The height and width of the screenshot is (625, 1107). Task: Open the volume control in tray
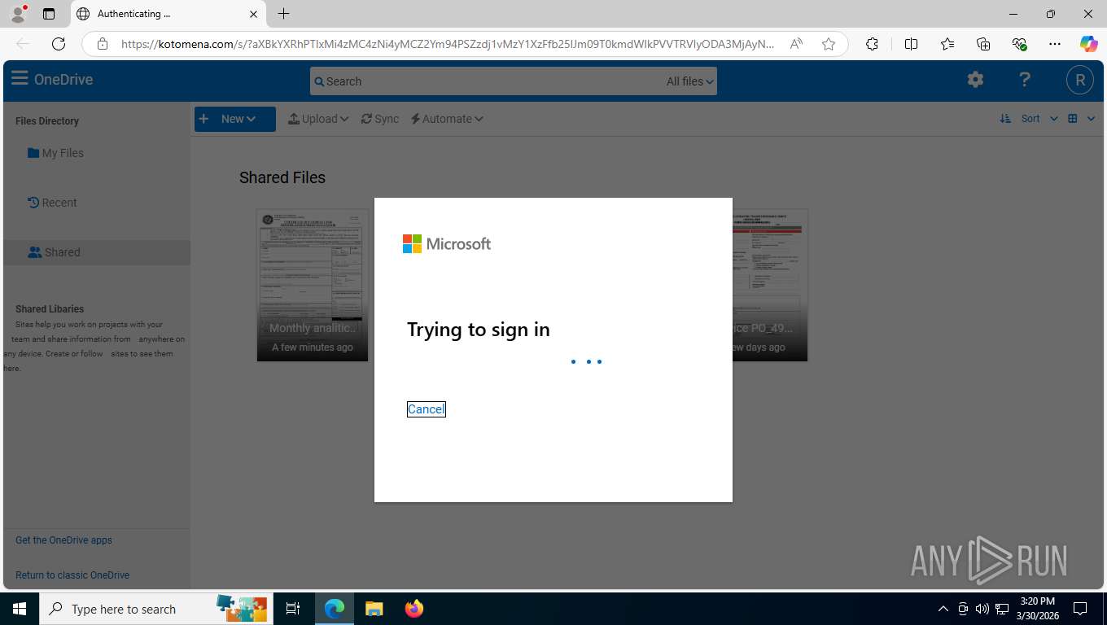(982, 609)
